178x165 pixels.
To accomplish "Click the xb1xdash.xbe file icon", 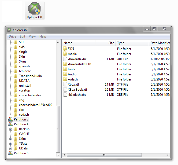I will coord(65,95).
